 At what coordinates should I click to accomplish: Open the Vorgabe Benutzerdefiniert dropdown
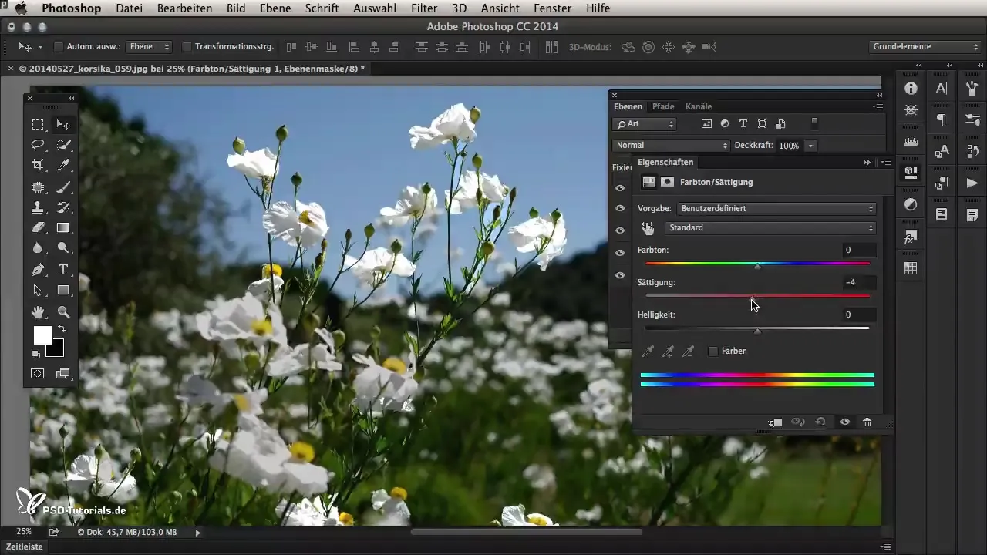pyautogui.click(x=776, y=208)
